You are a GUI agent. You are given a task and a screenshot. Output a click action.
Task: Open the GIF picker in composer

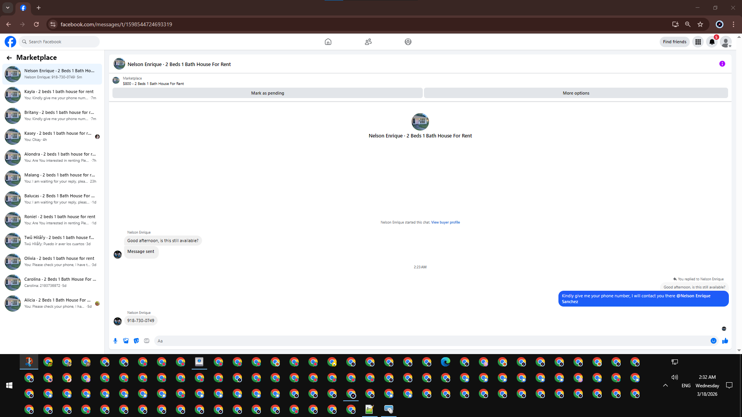point(146,341)
